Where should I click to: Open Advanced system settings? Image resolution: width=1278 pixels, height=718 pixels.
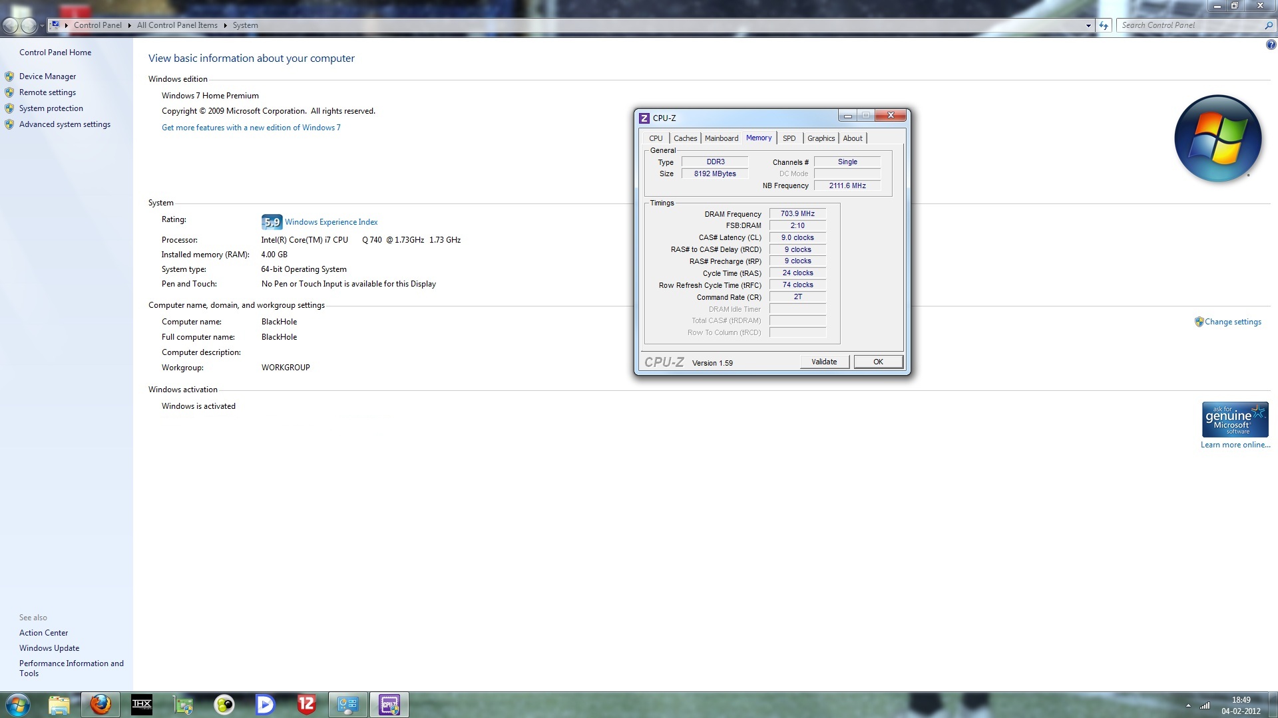(65, 124)
